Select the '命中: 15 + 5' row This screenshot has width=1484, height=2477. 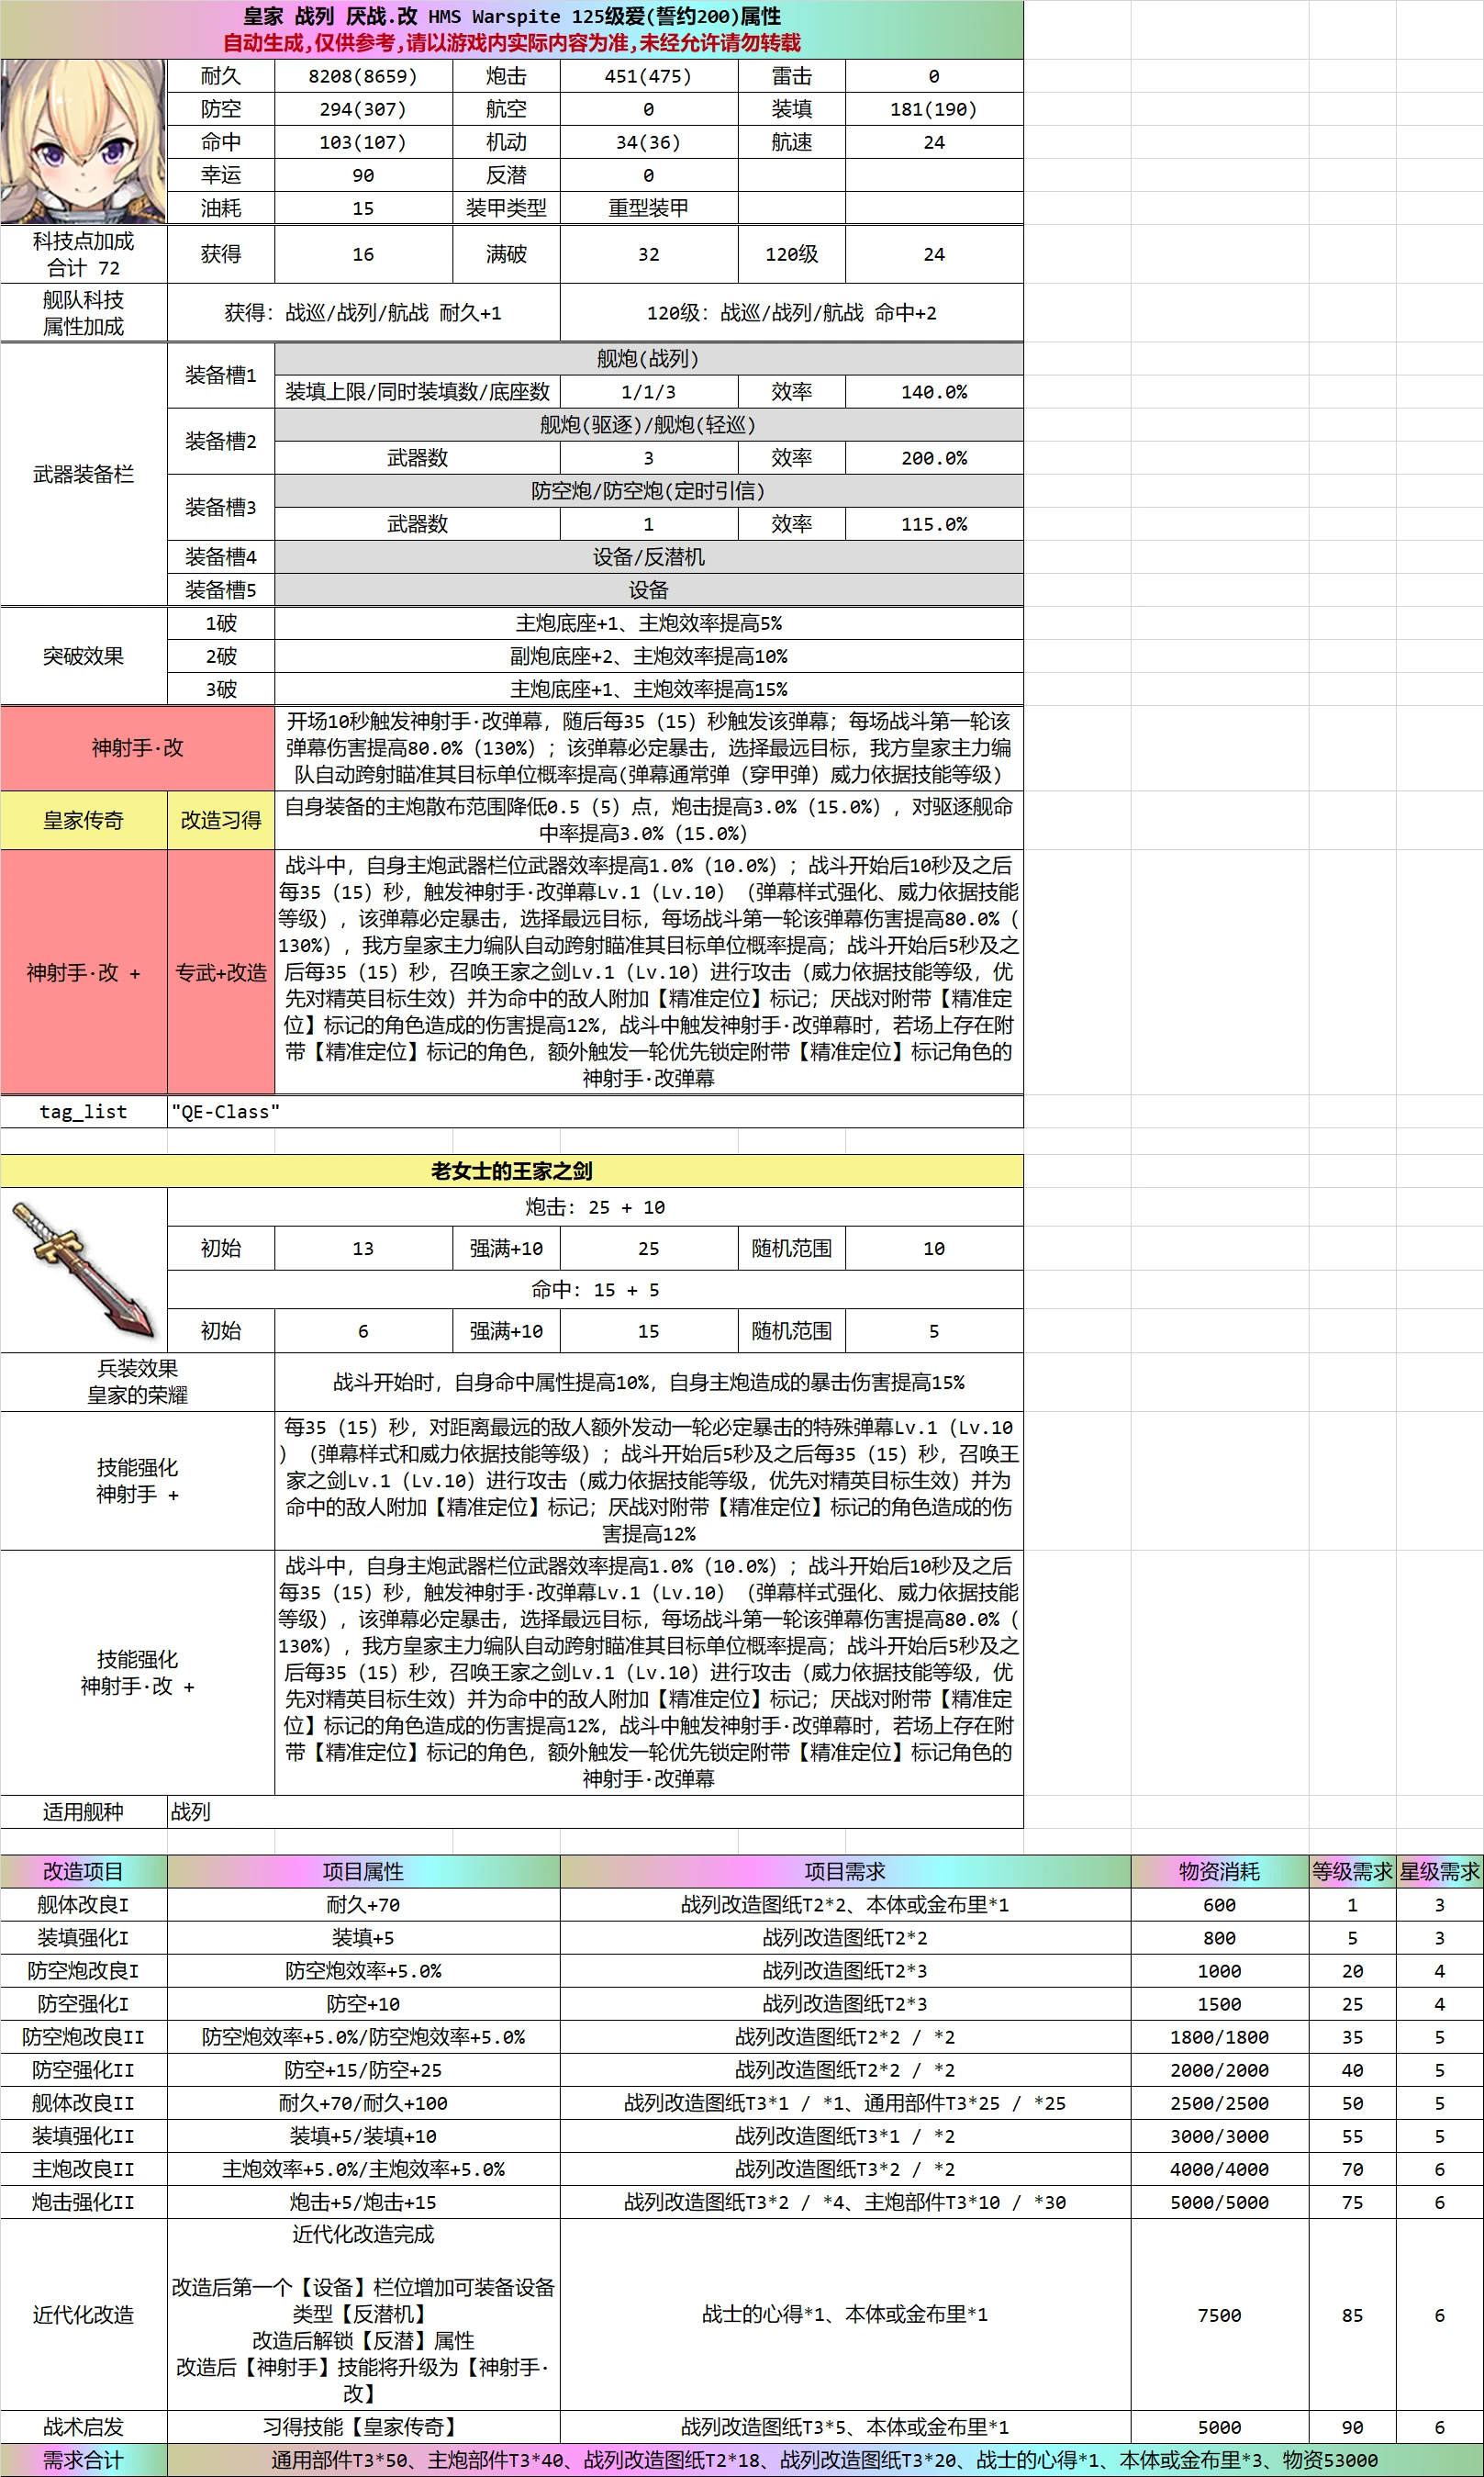[595, 1290]
